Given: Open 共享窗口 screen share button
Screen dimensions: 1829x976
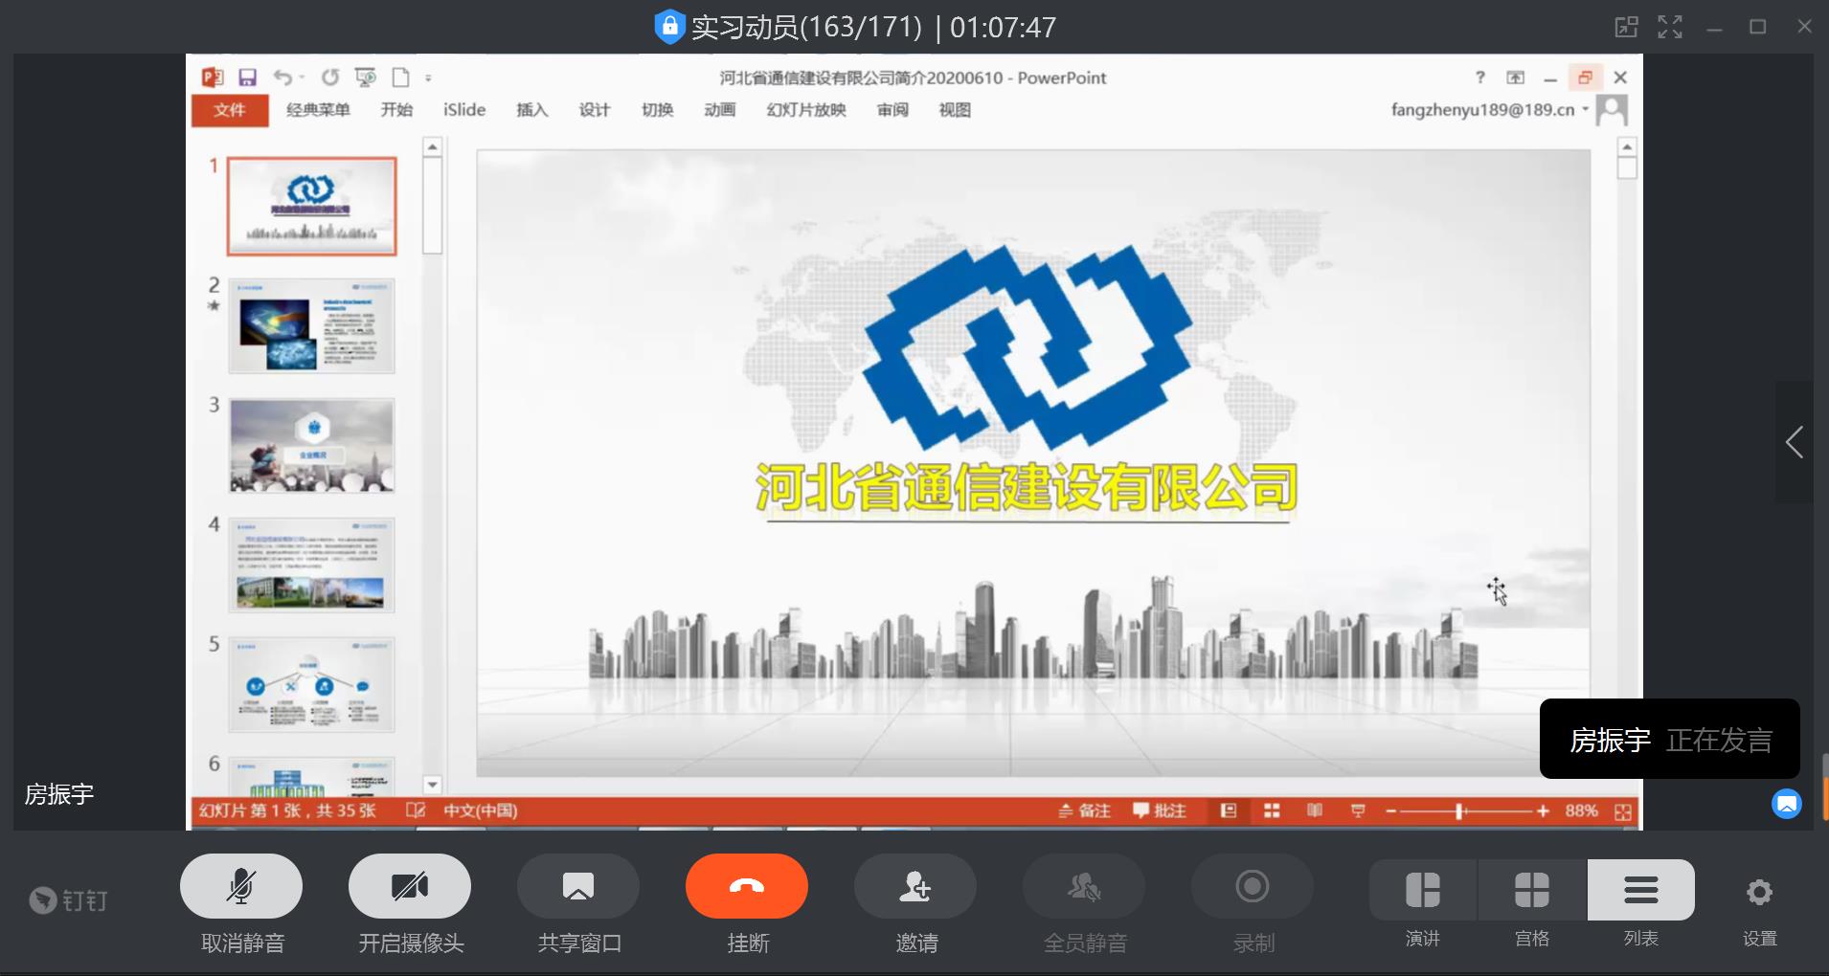Looking at the screenshot, I should [578, 886].
